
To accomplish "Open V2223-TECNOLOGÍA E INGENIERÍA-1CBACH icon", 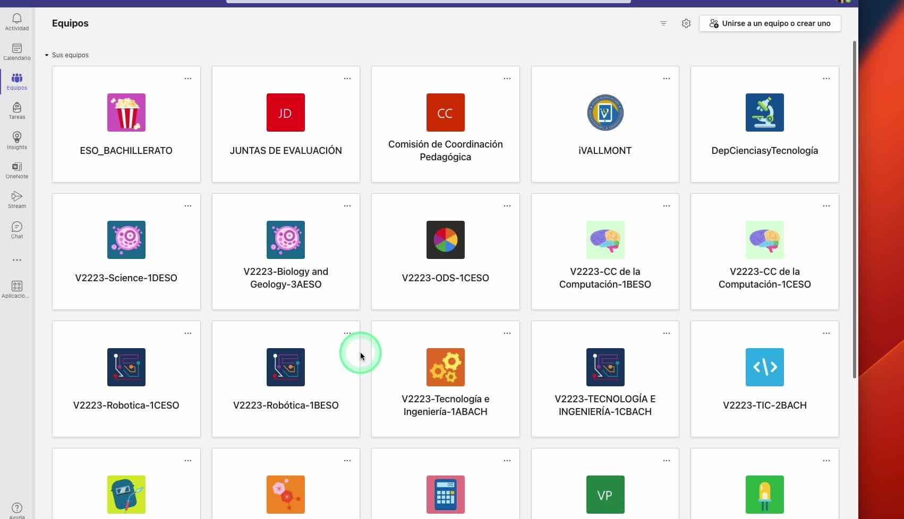I will pyautogui.click(x=605, y=367).
